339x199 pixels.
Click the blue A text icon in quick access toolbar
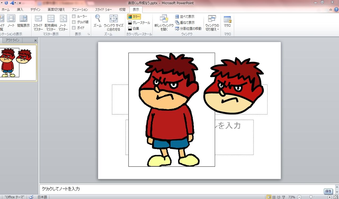point(12,3)
